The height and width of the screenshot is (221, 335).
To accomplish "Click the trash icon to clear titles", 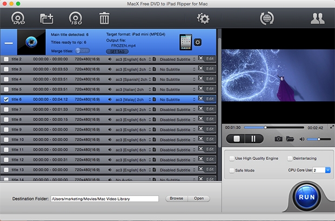I will (x=104, y=18).
